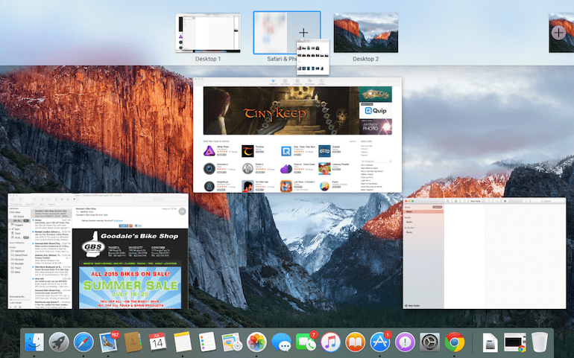The image size is (574, 358).
Task: Open the green jeweled game promo tile
Action: coord(376,95)
